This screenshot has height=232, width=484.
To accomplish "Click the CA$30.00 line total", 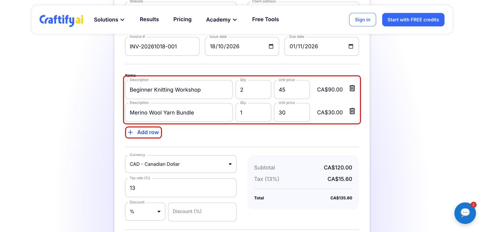I will coord(330,112).
